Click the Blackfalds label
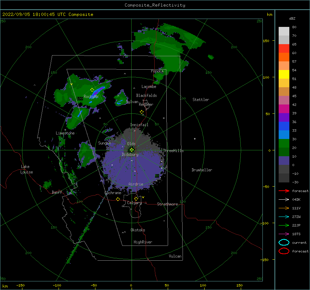 point(146,96)
